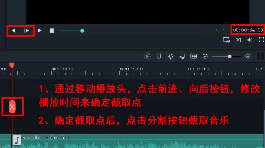Set mark-out point with right brace icon
Viewport: 265px width, 148px height.
[x=223, y=30]
